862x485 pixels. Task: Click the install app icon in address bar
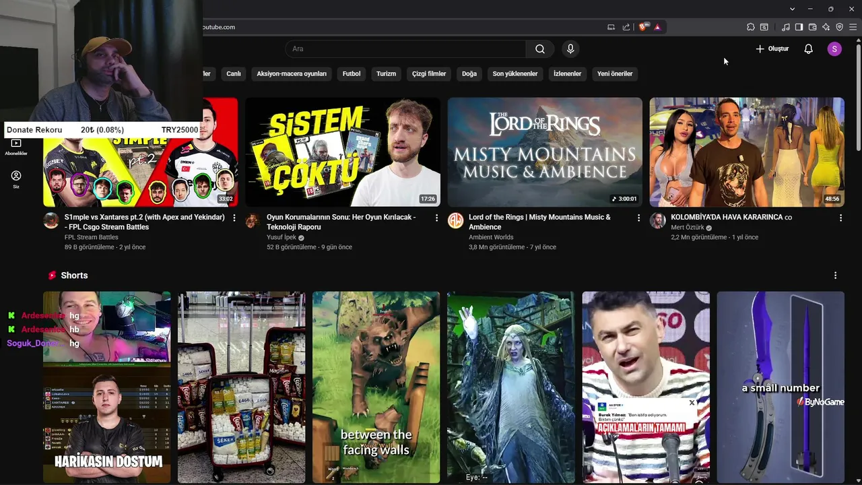(611, 27)
